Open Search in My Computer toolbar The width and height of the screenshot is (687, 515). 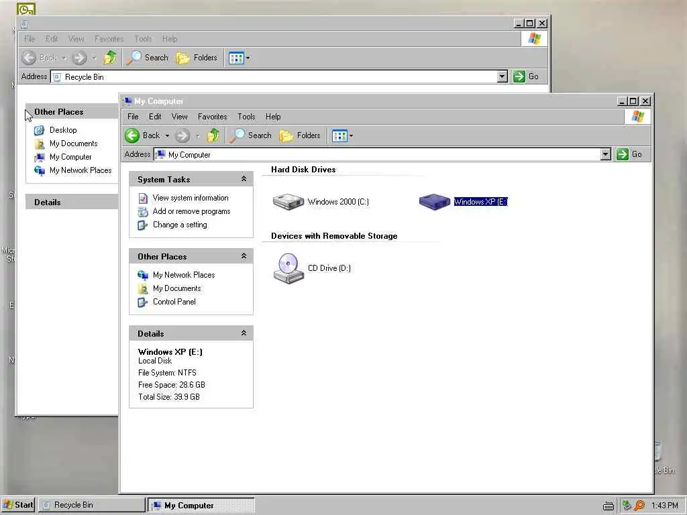click(x=251, y=135)
